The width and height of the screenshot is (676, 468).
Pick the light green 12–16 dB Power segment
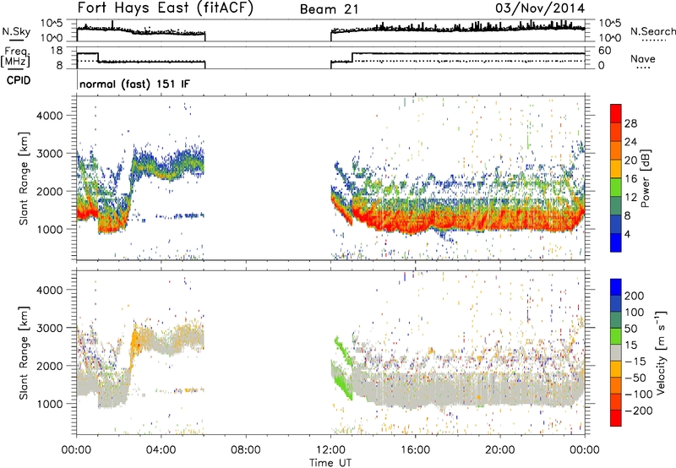tap(616, 188)
